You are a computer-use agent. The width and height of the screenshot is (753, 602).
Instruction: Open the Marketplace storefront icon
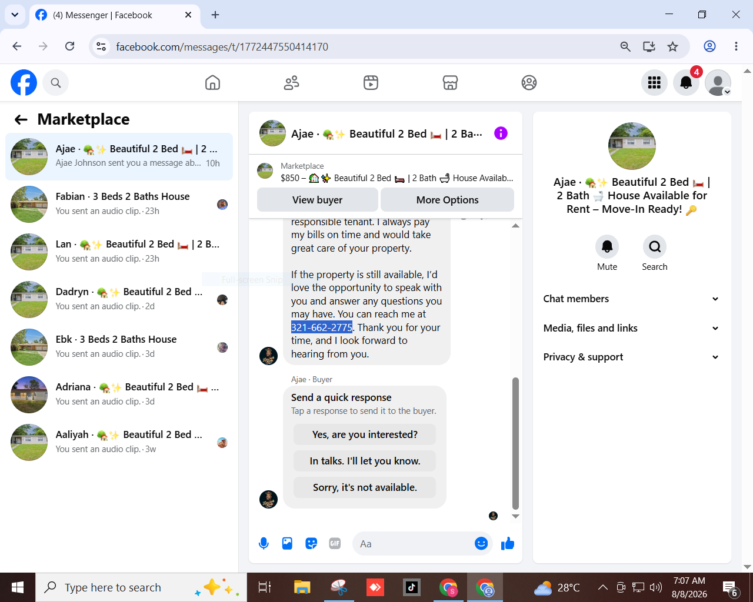(450, 83)
